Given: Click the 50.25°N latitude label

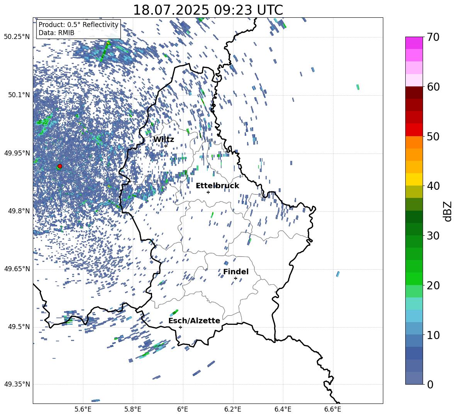Looking at the screenshot, I should (x=17, y=37).
